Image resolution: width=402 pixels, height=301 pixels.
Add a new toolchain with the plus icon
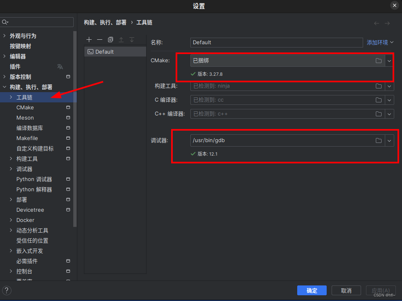[x=89, y=39]
